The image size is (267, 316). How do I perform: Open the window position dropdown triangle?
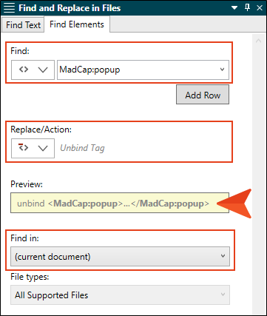pos(234,8)
